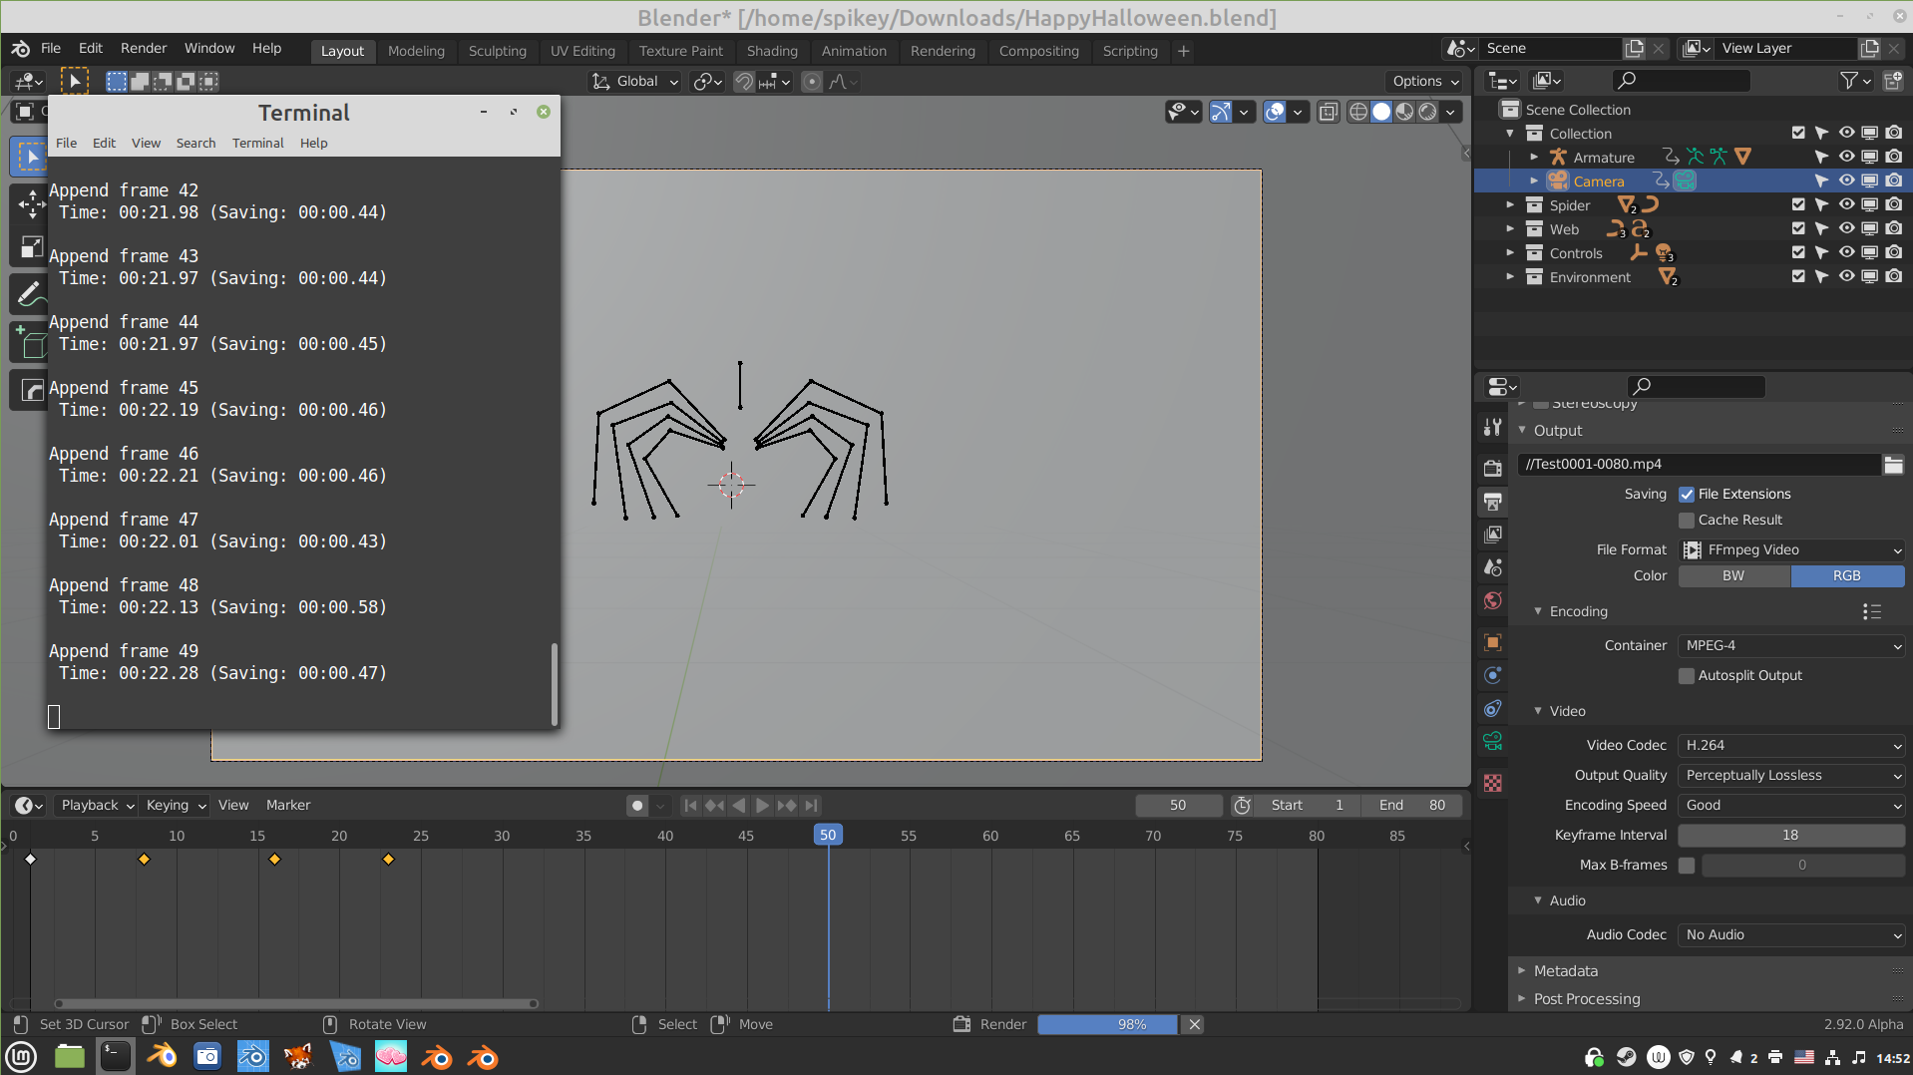Expand the Metadata panel
Screen dimensions: 1913x1075
tap(1565, 971)
